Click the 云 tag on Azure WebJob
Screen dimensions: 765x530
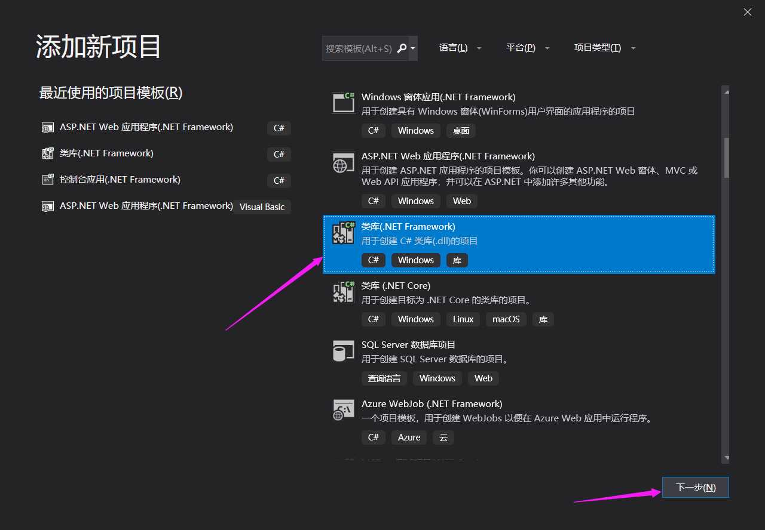443,437
